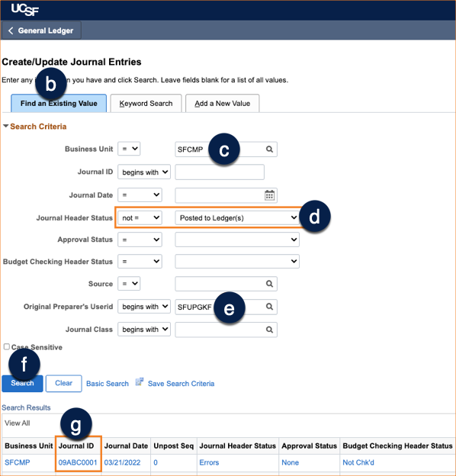
Task: Open Source operator dropdown
Action: click(129, 284)
